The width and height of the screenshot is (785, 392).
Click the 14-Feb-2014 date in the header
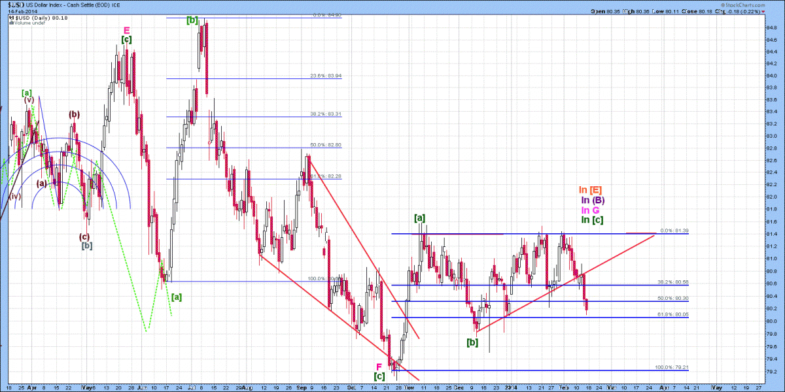click(22, 11)
